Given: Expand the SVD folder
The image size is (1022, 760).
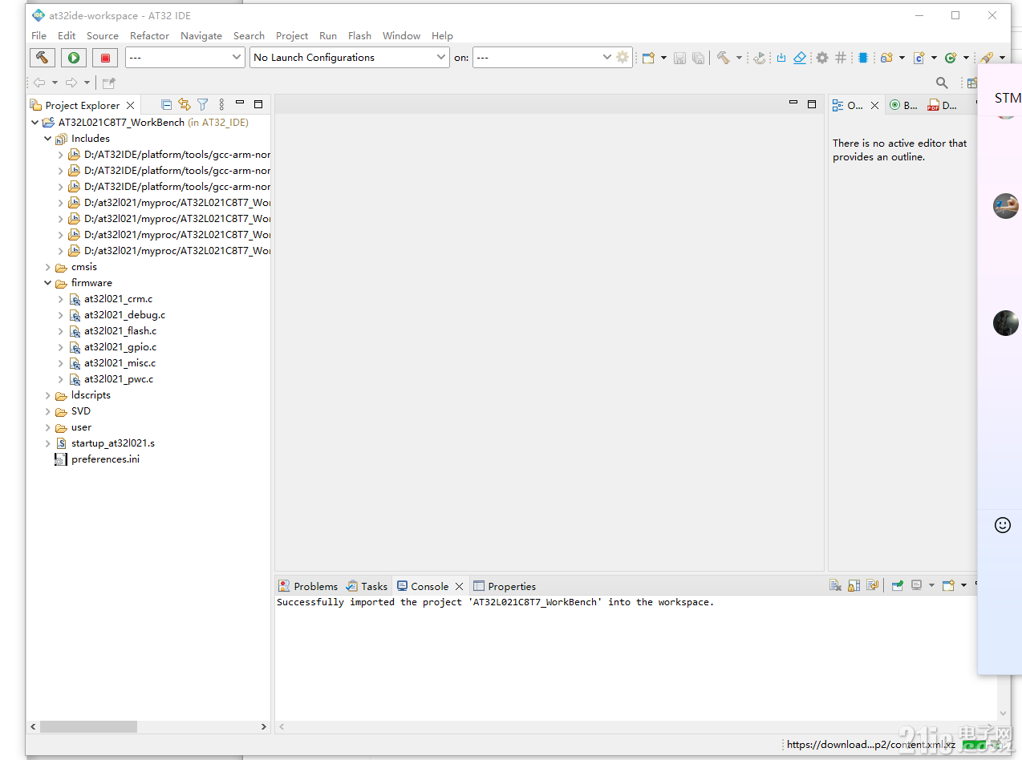Looking at the screenshot, I should click(x=47, y=411).
